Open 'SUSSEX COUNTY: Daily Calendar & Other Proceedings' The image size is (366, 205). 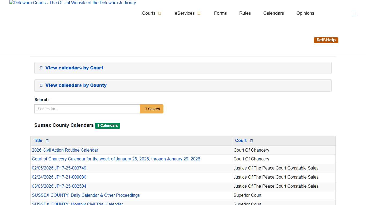click(86, 195)
